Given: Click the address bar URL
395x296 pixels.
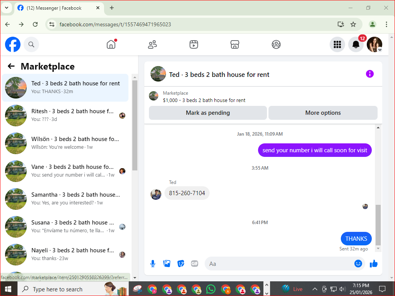Looking at the screenshot, I should [x=115, y=24].
